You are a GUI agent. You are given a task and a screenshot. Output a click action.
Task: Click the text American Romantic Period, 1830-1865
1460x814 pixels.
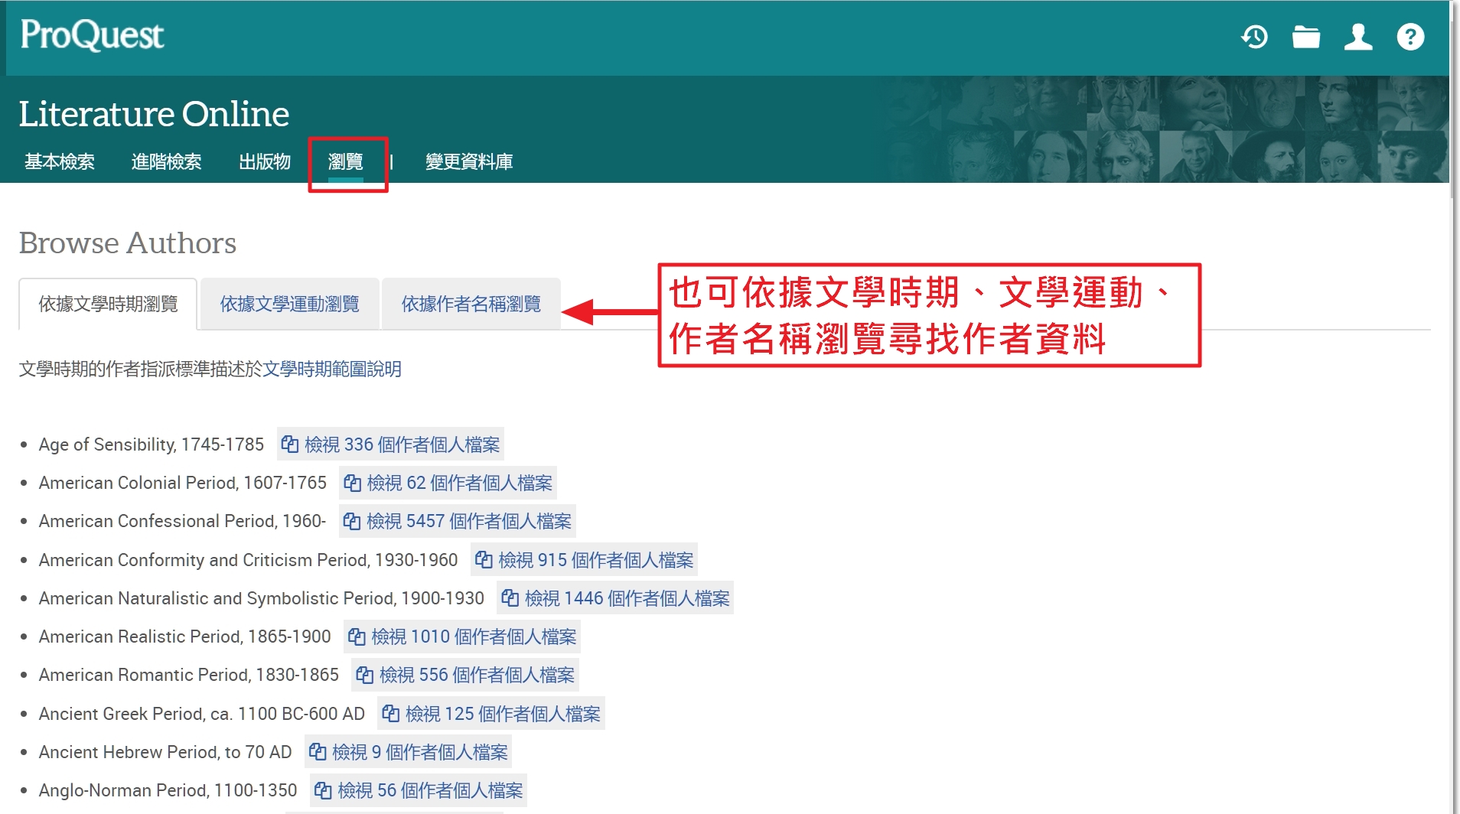click(189, 675)
